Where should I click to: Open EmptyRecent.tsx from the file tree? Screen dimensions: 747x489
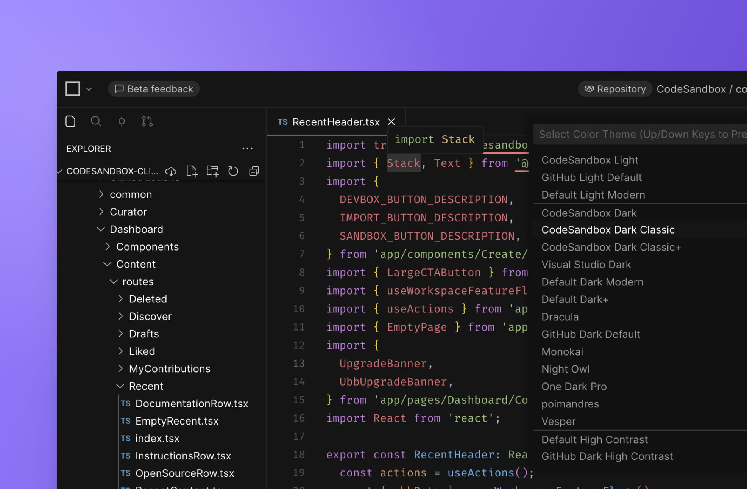177,421
